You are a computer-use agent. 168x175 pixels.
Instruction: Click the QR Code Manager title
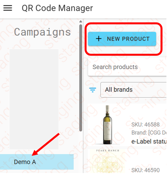pyautogui.click(x=57, y=8)
